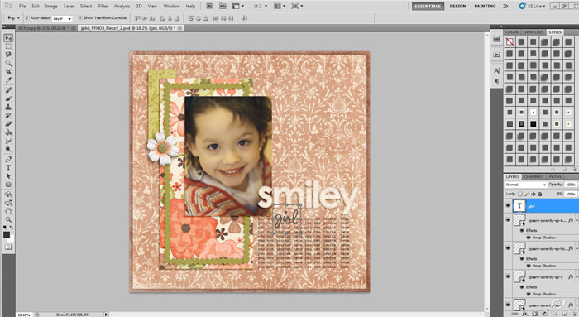579x317 pixels.
Task: Toggle Quick Mask mode icon
Action: [8, 247]
